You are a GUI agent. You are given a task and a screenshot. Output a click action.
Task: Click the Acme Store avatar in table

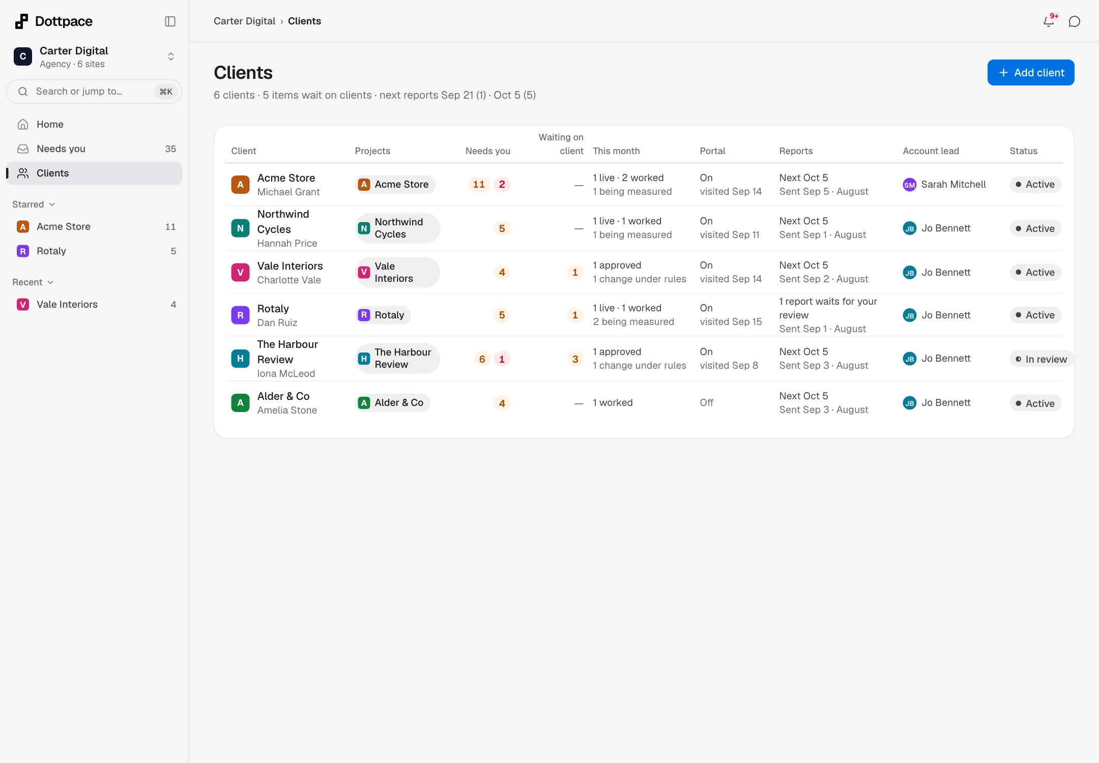click(x=240, y=184)
